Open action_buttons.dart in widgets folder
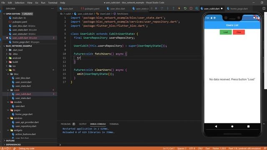The height and width of the screenshot is (150, 267). [25, 134]
